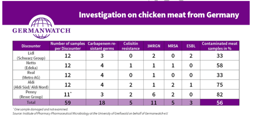Select the Penny (Rewe Group) row label
Image resolution: width=255 pixels, height=121 pixels.
click(31, 94)
